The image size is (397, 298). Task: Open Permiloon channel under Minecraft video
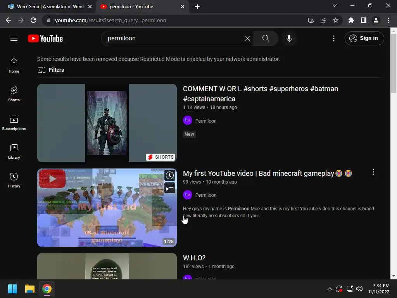tap(206, 195)
